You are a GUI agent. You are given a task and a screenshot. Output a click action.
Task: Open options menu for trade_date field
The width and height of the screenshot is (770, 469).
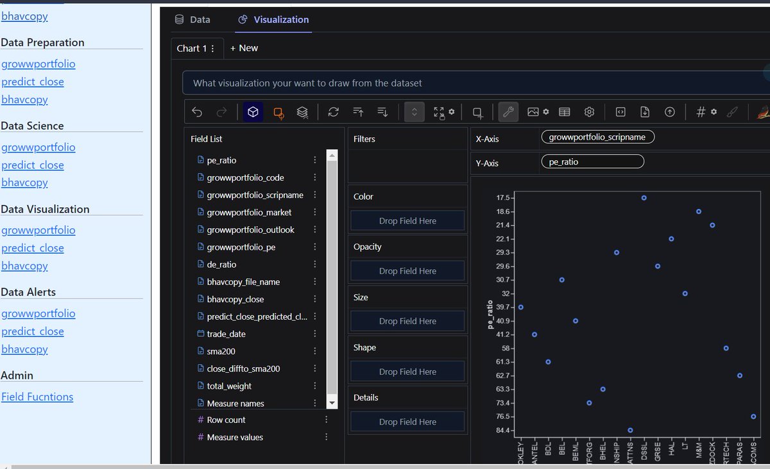(x=314, y=334)
